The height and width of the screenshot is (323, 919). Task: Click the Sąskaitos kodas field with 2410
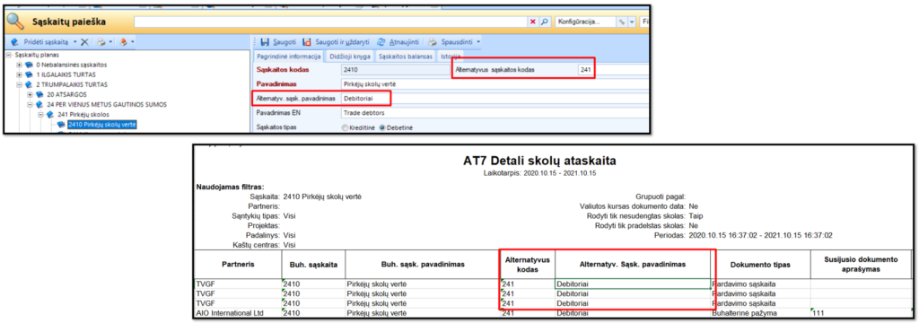(x=395, y=70)
